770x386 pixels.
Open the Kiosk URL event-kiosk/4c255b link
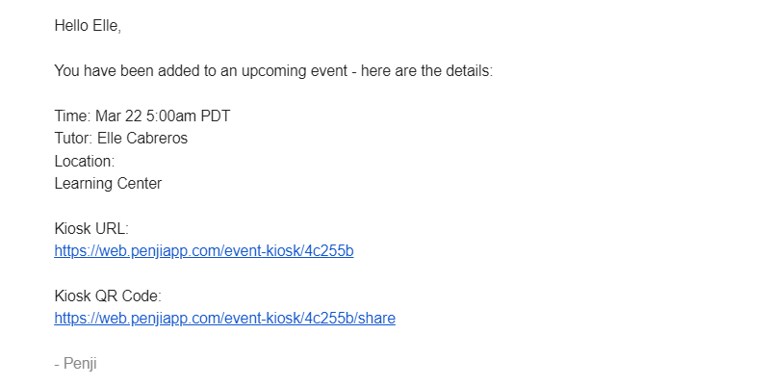point(204,251)
